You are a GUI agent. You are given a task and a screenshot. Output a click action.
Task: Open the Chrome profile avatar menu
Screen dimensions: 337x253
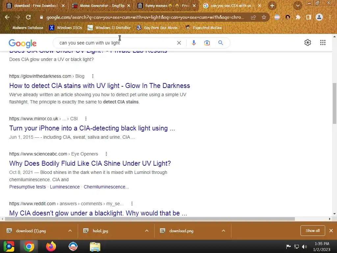(x=319, y=17)
